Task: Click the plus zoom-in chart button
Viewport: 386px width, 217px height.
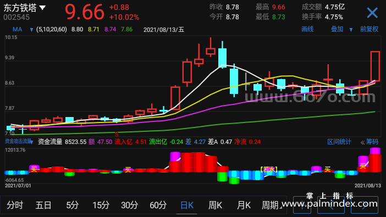Action: click(302, 205)
